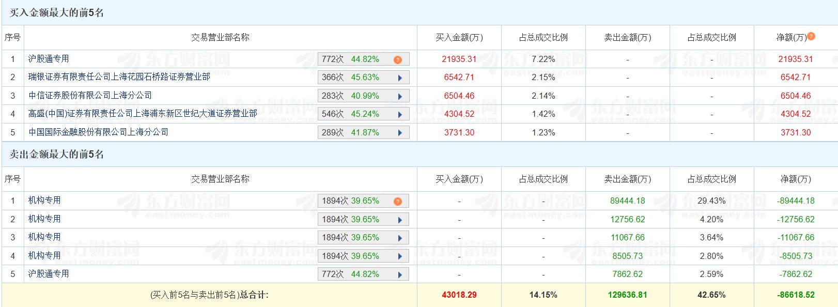838x307 pixels.
Task: Click 沪股通专用 link in the top buyers table
Action: (49, 59)
